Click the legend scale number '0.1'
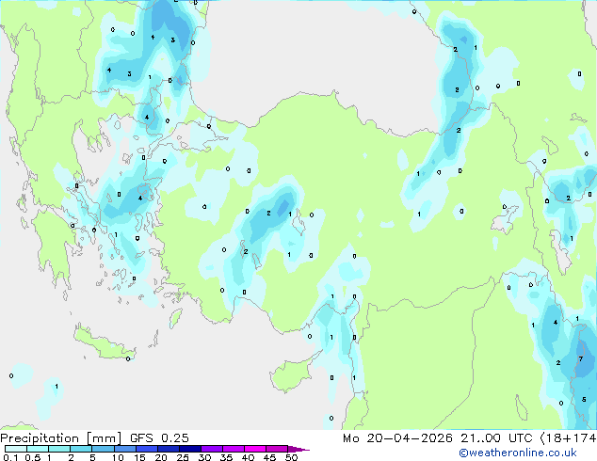This screenshot has height=461, width=597. tap(10, 457)
